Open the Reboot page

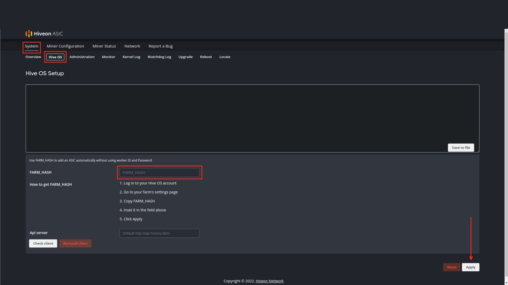pyautogui.click(x=206, y=57)
